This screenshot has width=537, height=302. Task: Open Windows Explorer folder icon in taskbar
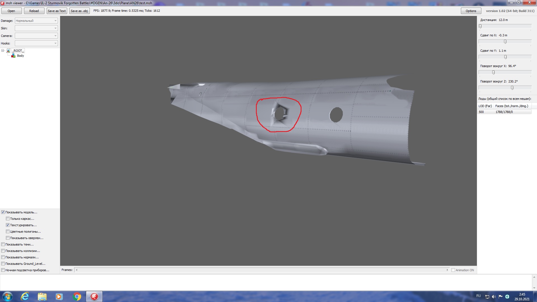tap(42, 296)
